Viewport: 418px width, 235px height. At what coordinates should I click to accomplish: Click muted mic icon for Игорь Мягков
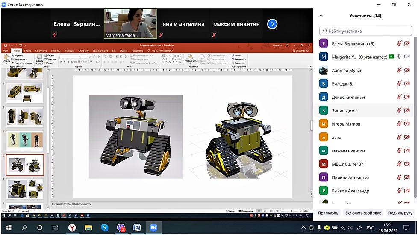(x=399, y=124)
